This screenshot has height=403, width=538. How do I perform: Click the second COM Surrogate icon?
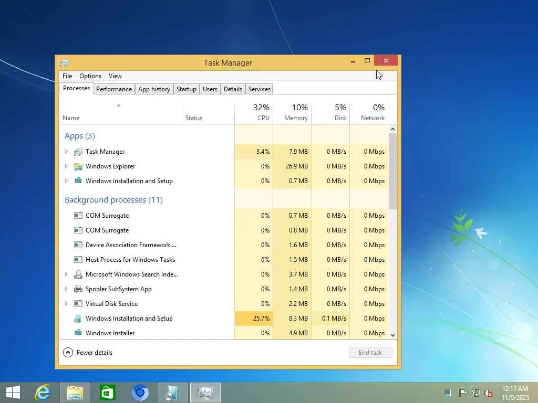(78, 230)
